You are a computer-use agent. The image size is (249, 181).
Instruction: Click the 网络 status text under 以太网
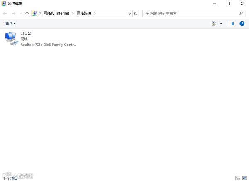click(x=24, y=39)
